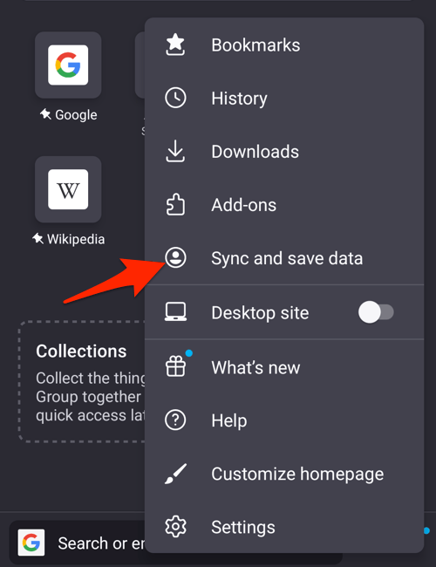Select History menu entry
This screenshot has height=567, width=436.
coord(284,98)
